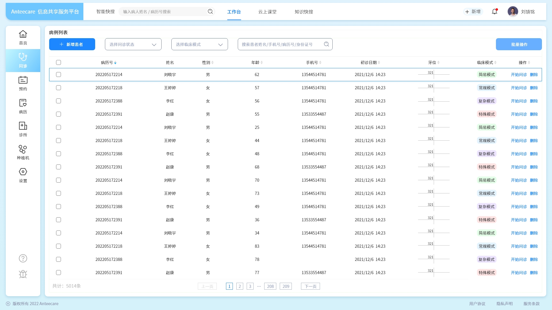The height and width of the screenshot is (310, 552).
Task: Go to 诊所 clinic icon
Action: pyautogui.click(x=23, y=126)
